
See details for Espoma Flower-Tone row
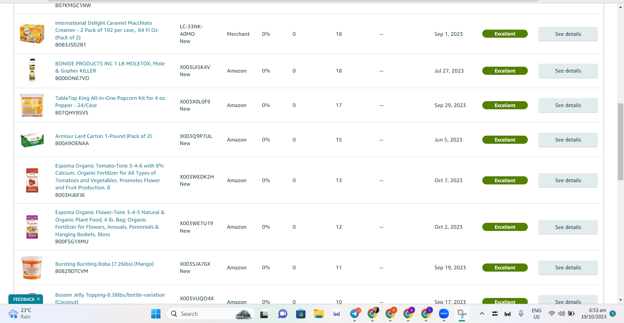pos(568,227)
